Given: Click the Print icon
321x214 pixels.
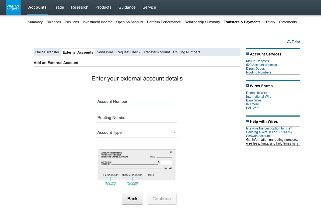Looking at the screenshot, I should point(289,42).
